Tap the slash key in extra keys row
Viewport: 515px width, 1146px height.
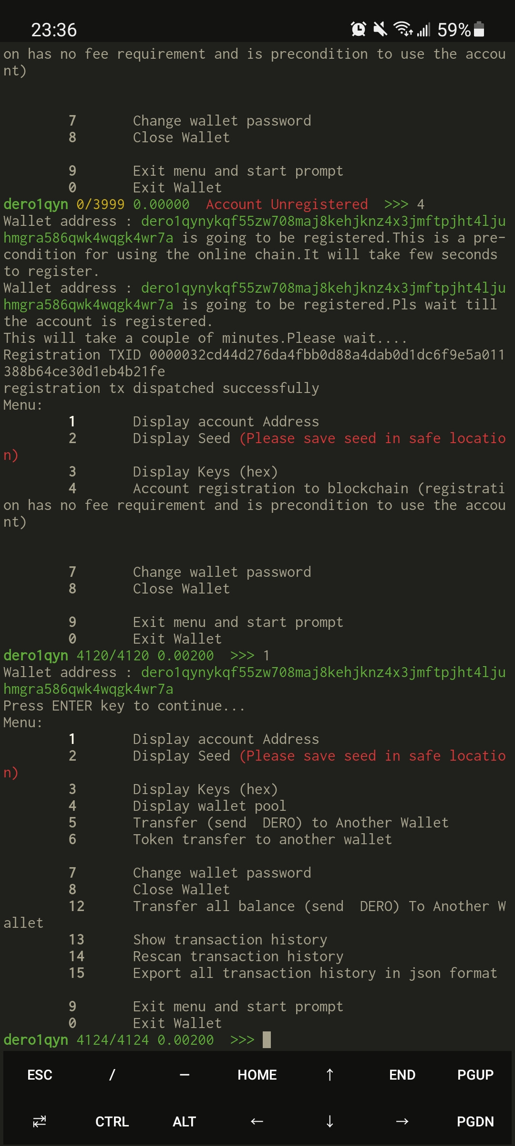112,1075
